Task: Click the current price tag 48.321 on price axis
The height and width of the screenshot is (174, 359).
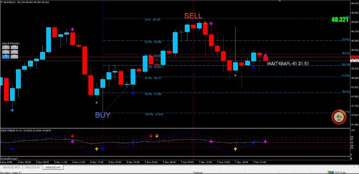Action: pos(355,61)
